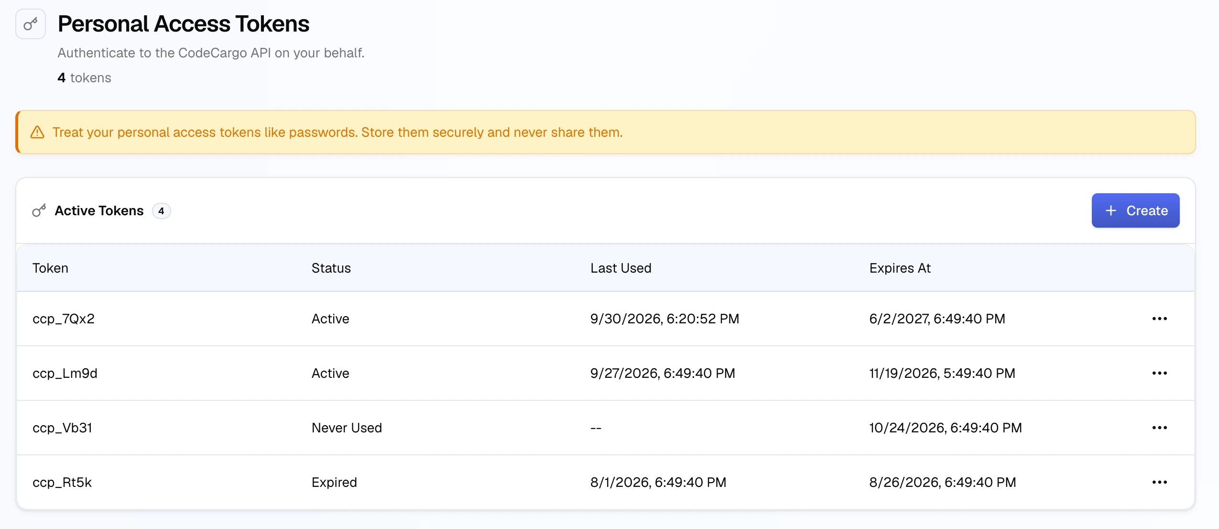
Task: Open the actions menu for ccp_Lm9d
Action: pyautogui.click(x=1159, y=373)
